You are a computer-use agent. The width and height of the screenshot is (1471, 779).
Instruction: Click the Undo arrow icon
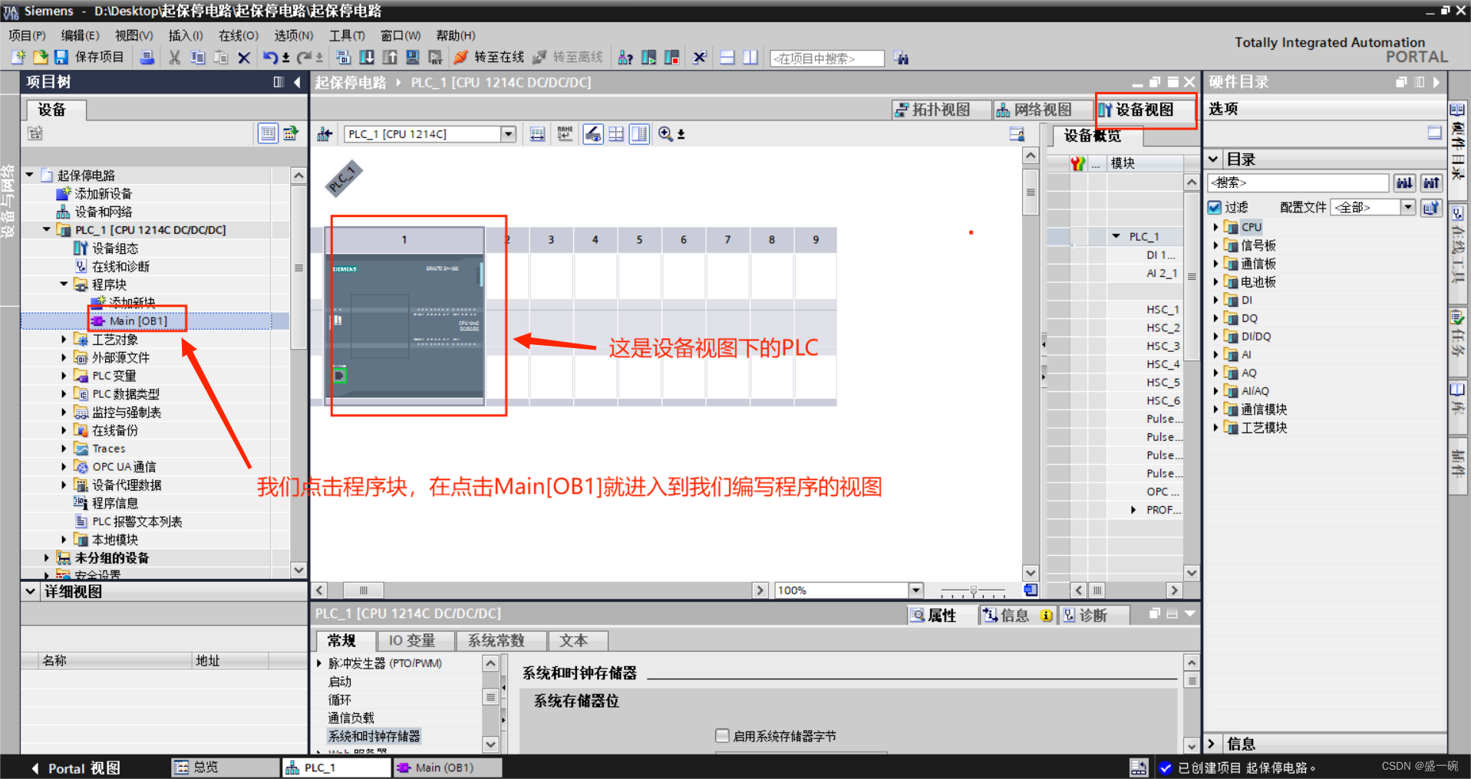coord(270,58)
